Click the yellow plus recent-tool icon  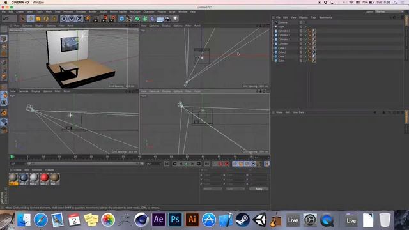click(54, 19)
